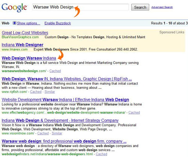Open the Advanced Search link
This screenshot has width=188, height=157.
[x=162, y=7]
